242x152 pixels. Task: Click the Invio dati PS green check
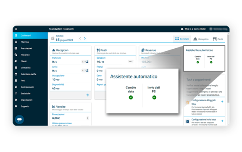[x=154, y=97]
